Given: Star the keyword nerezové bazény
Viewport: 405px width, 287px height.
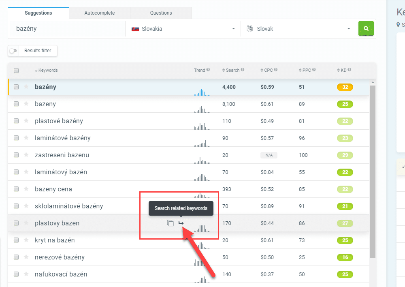Looking at the screenshot, I should click(26, 257).
